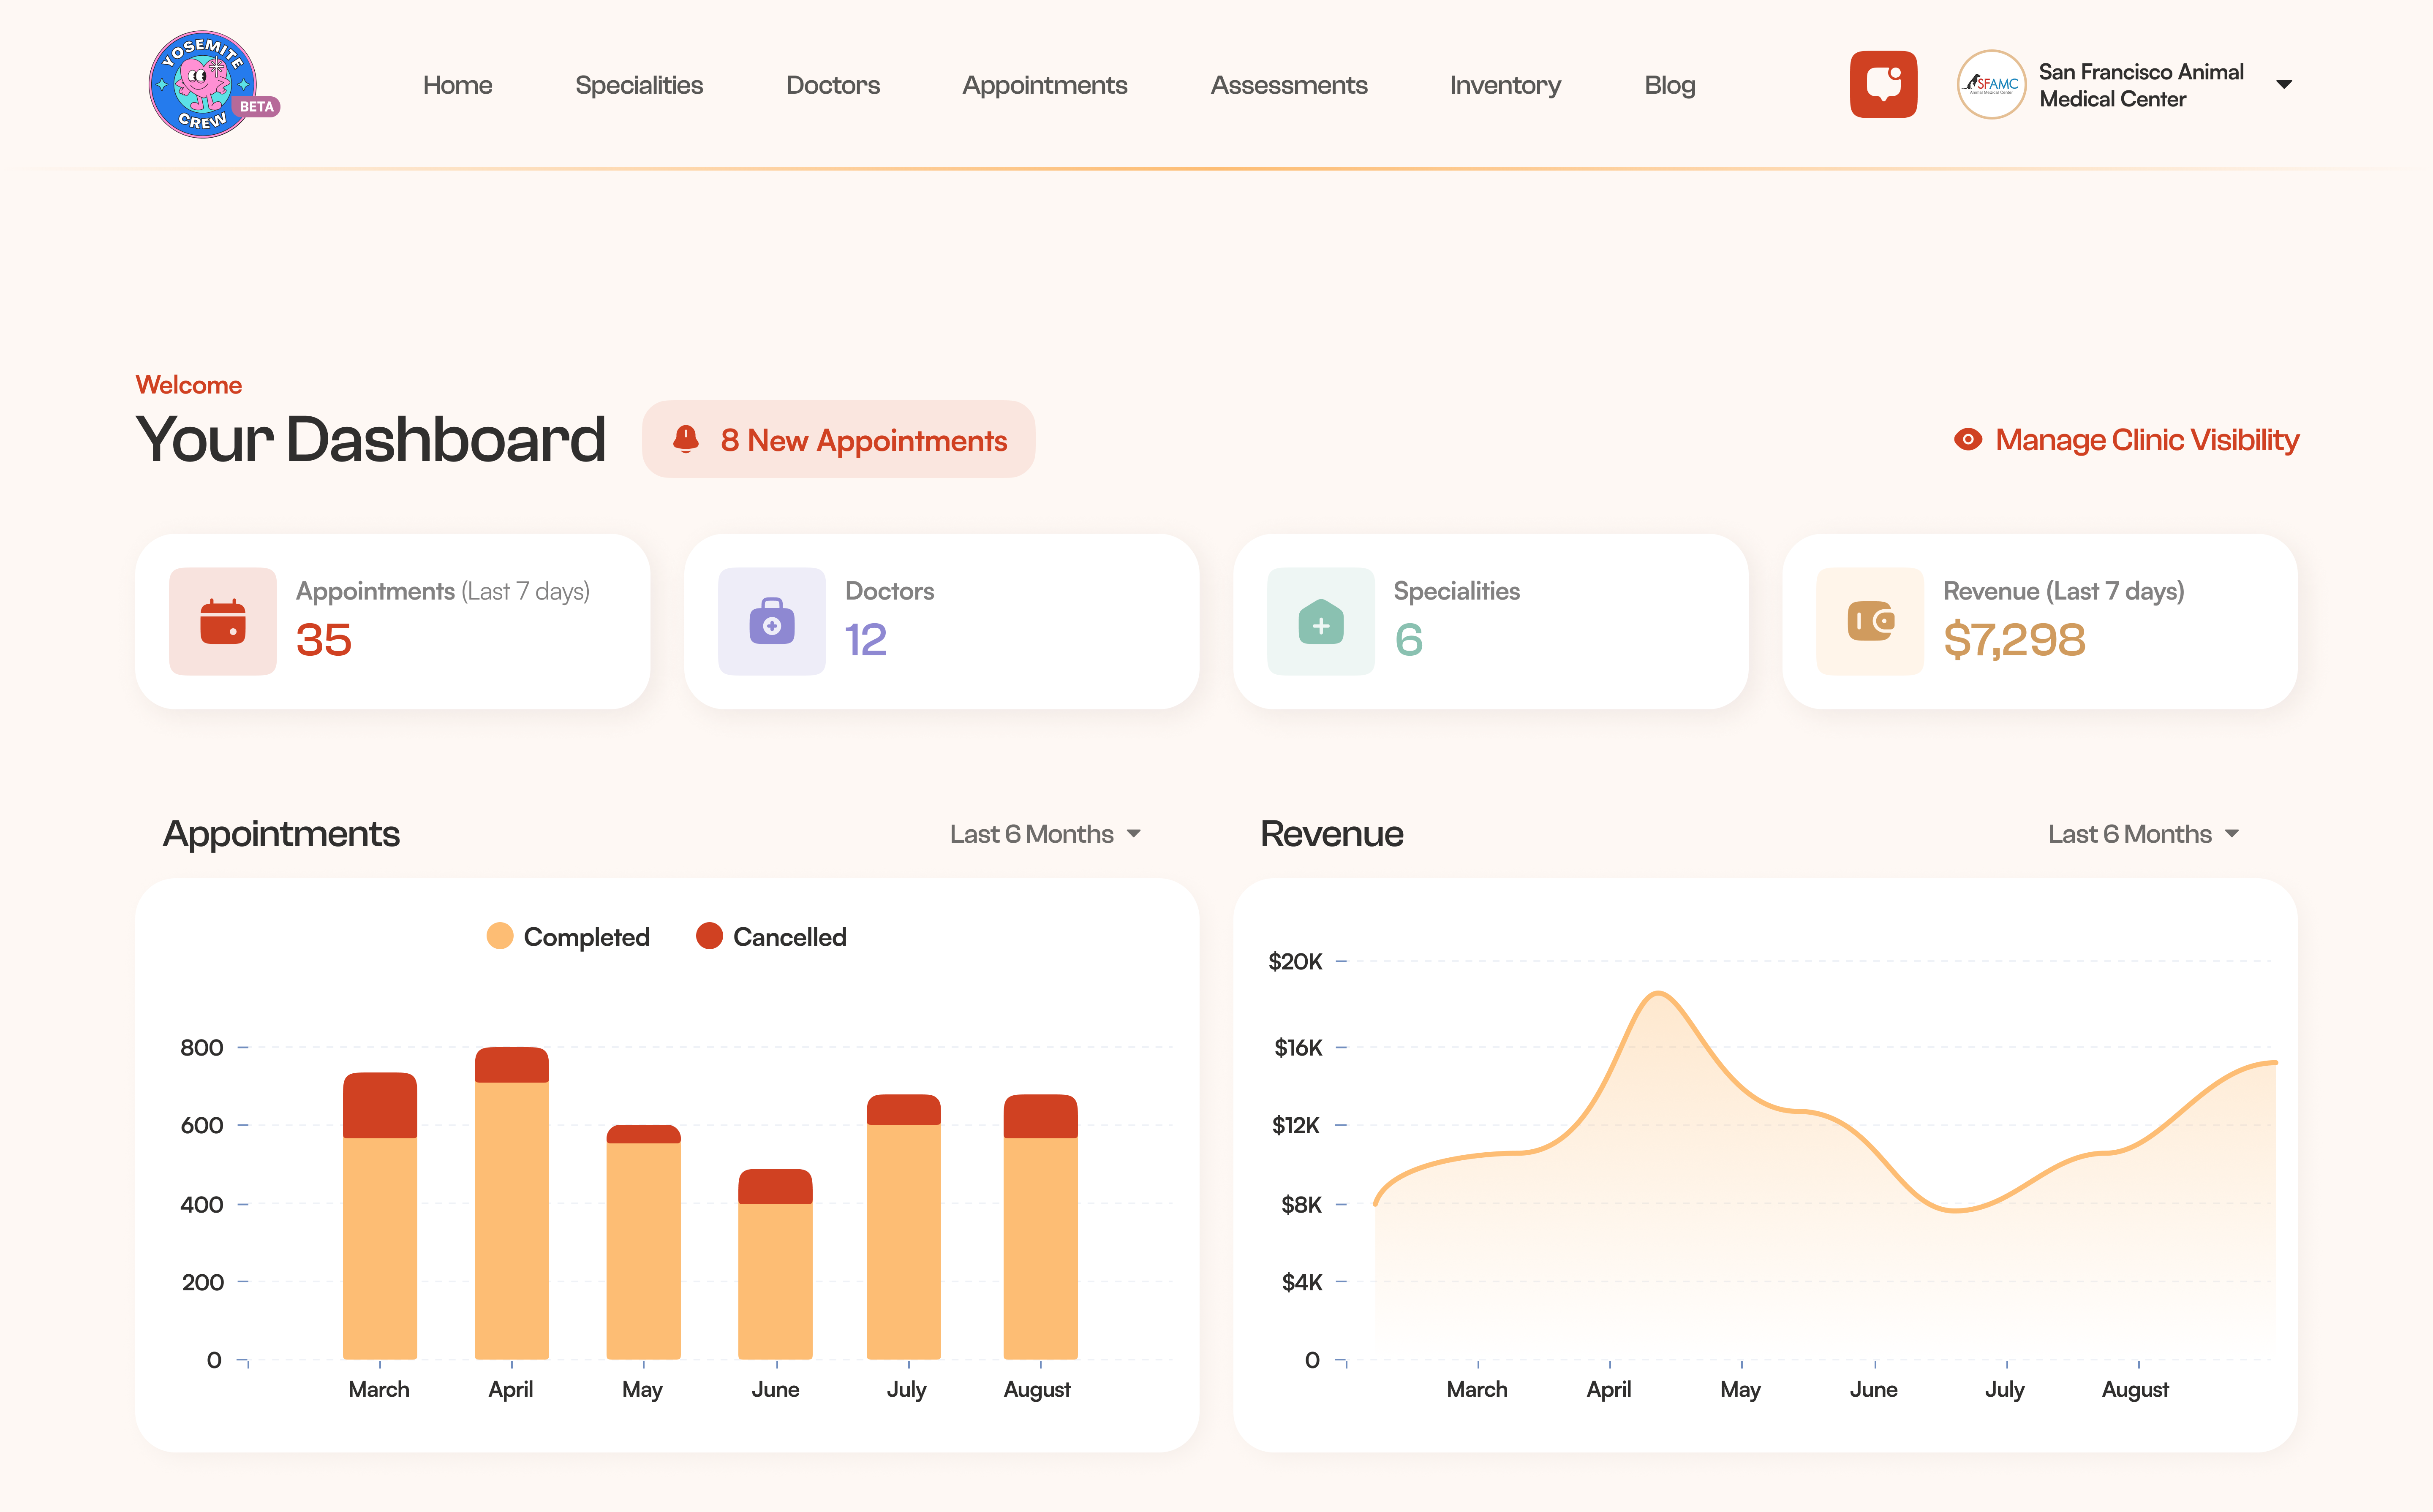
Task: Click the purple medical bag Doctors icon
Action: tap(771, 621)
